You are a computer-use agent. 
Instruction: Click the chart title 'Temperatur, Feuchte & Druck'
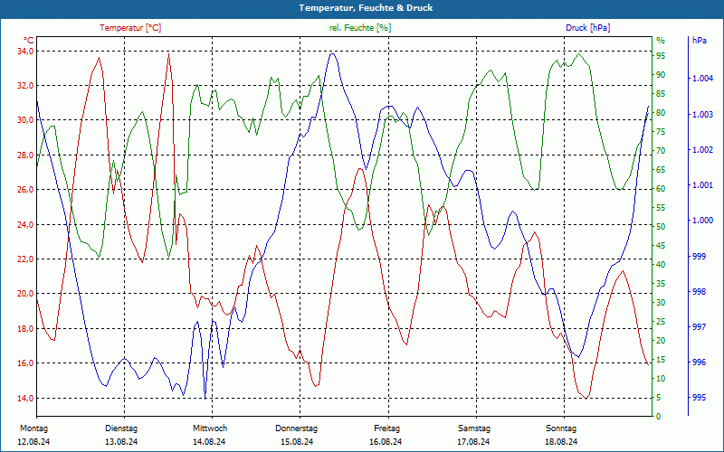[366, 8]
